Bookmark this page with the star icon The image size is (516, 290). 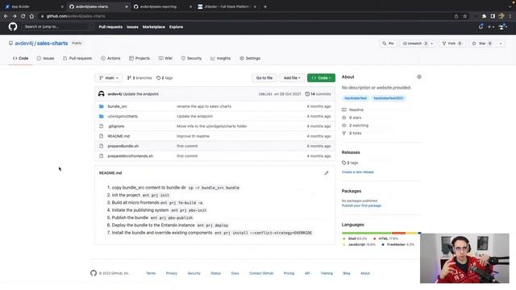pos(464,16)
